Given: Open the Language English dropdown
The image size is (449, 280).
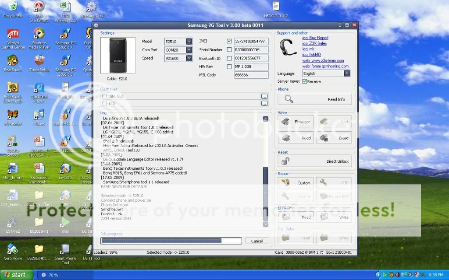Looking at the screenshot, I should [x=347, y=73].
